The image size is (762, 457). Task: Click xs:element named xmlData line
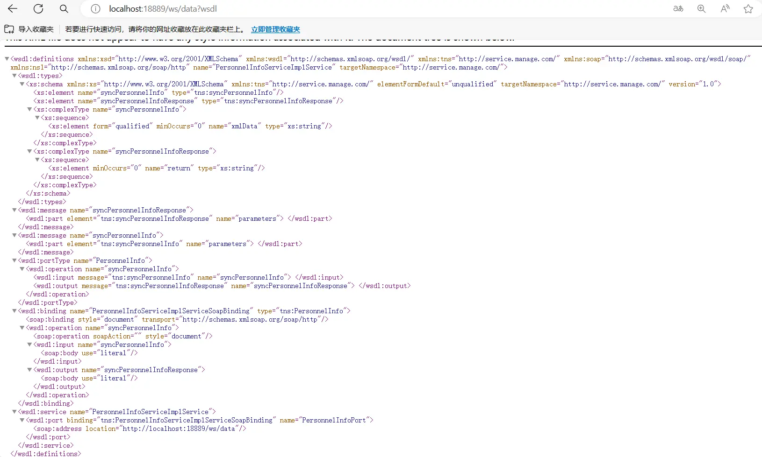click(x=190, y=126)
